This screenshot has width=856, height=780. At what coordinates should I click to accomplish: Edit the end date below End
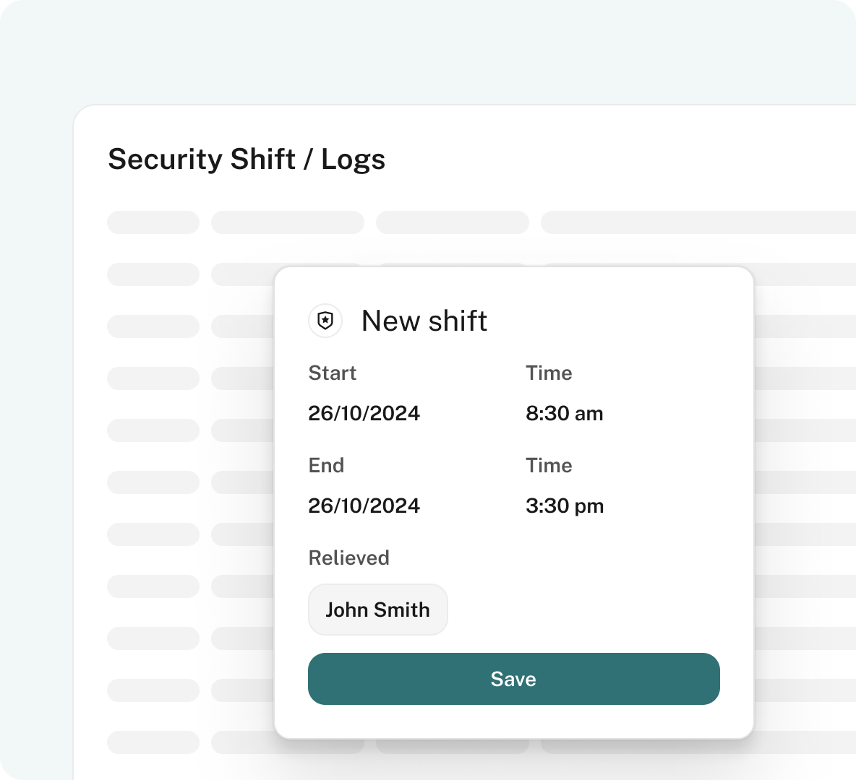(x=364, y=506)
